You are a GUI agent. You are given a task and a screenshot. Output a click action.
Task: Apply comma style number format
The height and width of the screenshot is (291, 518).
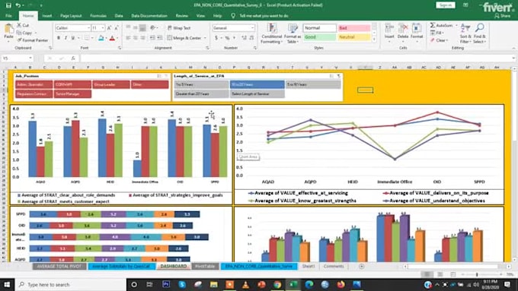[234, 38]
